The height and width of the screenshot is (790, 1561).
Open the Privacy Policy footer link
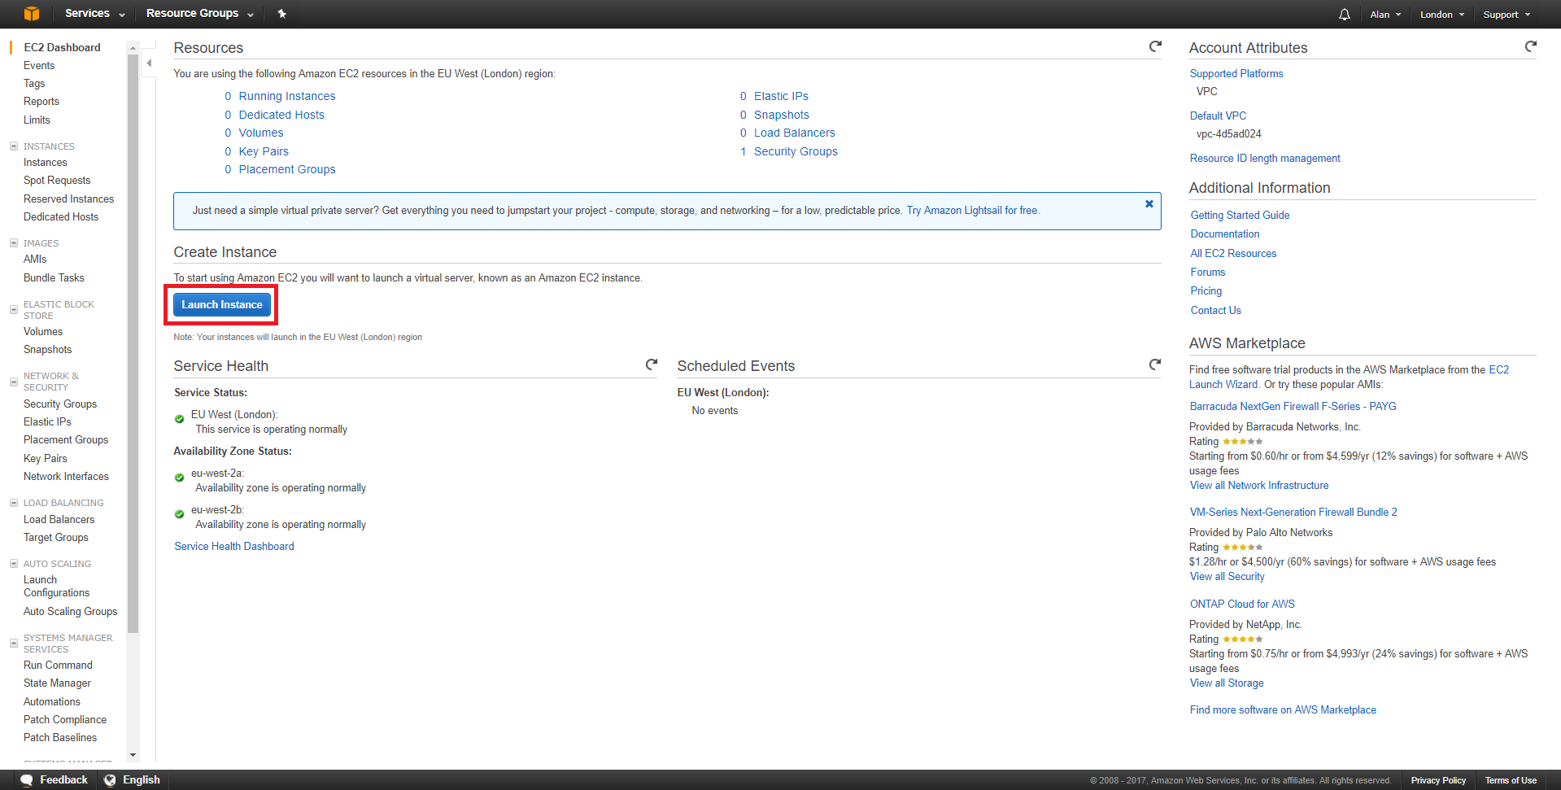(1438, 781)
